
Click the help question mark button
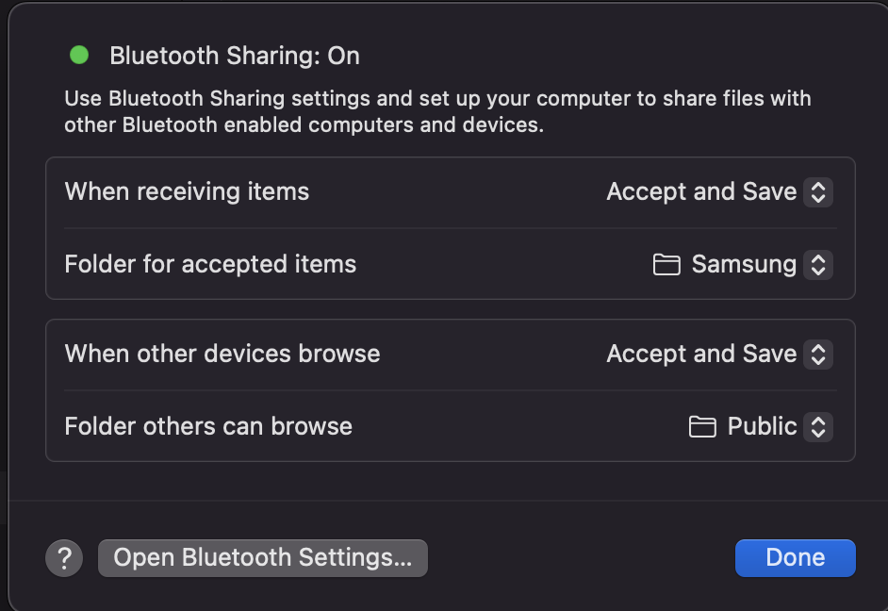tap(64, 558)
